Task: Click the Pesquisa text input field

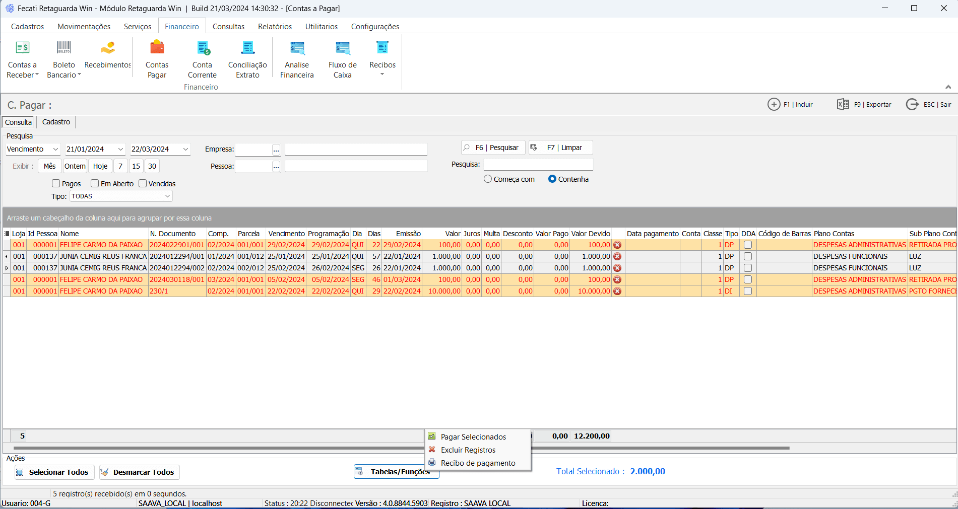Action: click(538, 165)
